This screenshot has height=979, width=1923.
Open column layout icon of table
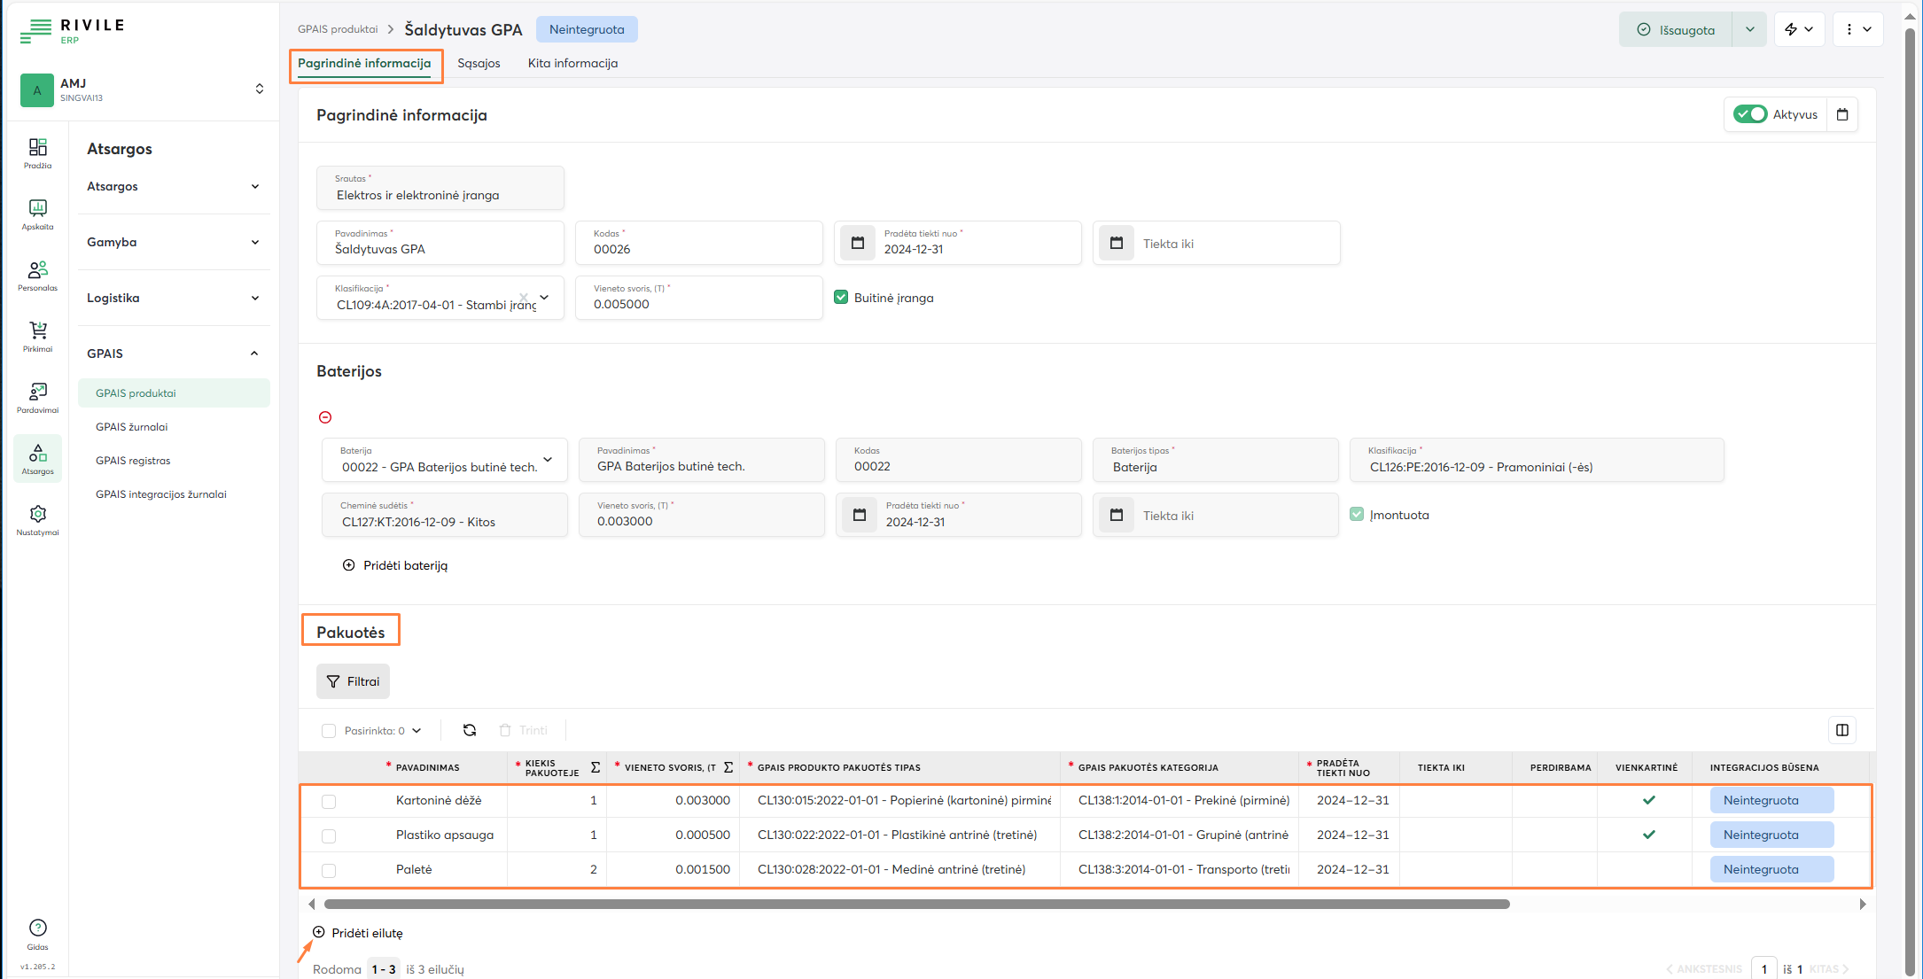tap(1842, 730)
